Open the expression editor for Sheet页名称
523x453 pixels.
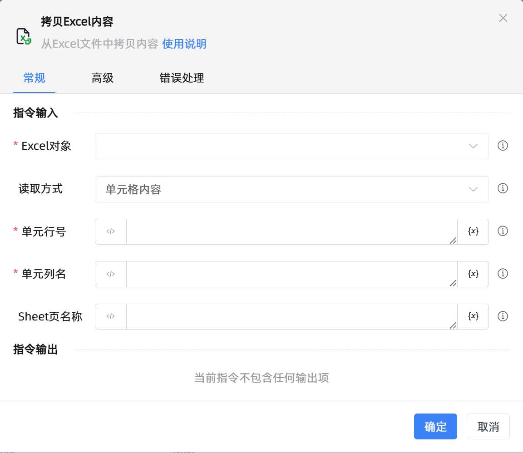[x=110, y=316]
